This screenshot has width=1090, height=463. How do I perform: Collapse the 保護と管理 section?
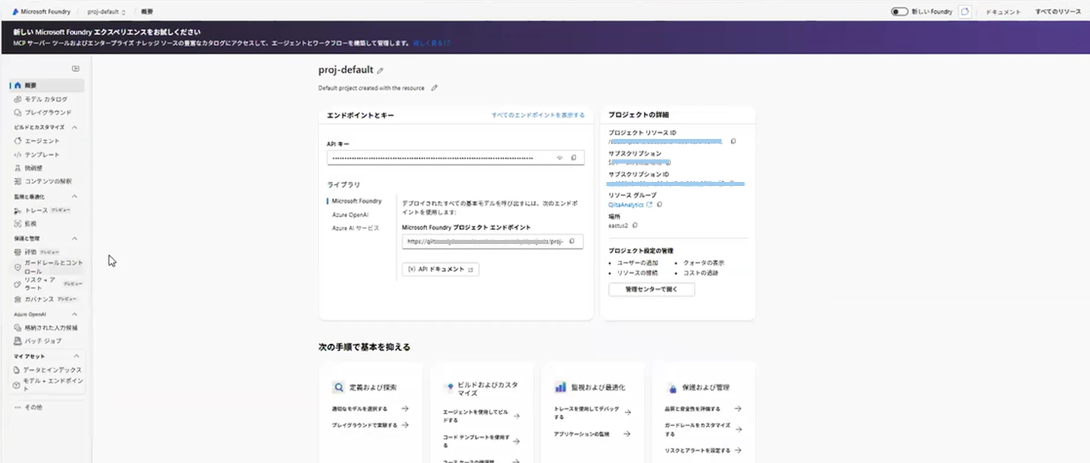[x=74, y=239]
